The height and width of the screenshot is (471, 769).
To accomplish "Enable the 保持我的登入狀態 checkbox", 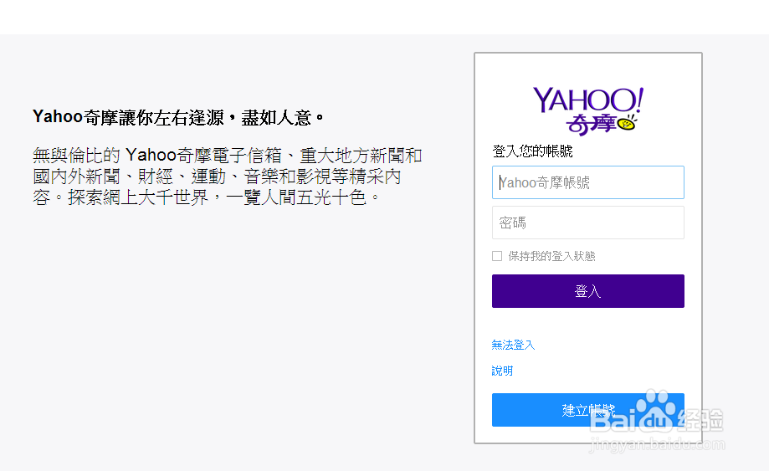I will 497,256.
